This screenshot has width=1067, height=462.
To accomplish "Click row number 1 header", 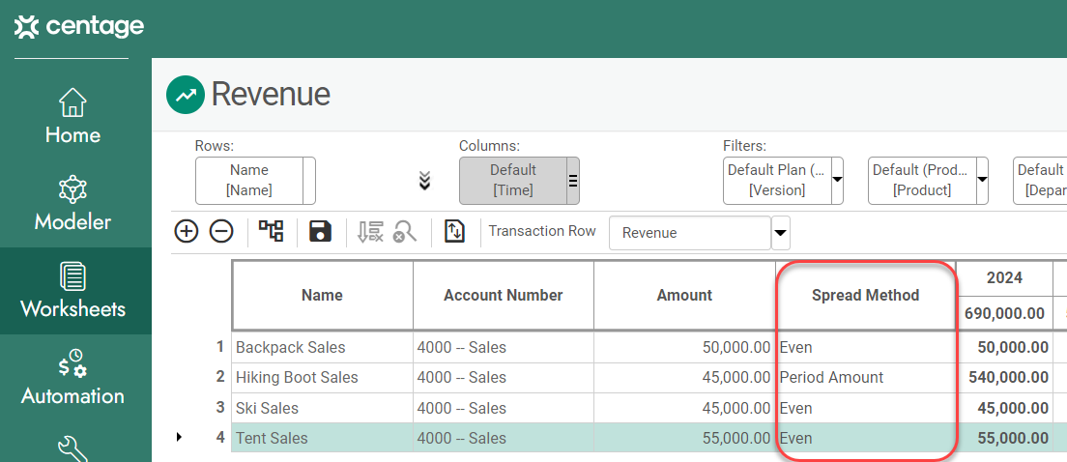I will [x=219, y=347].
